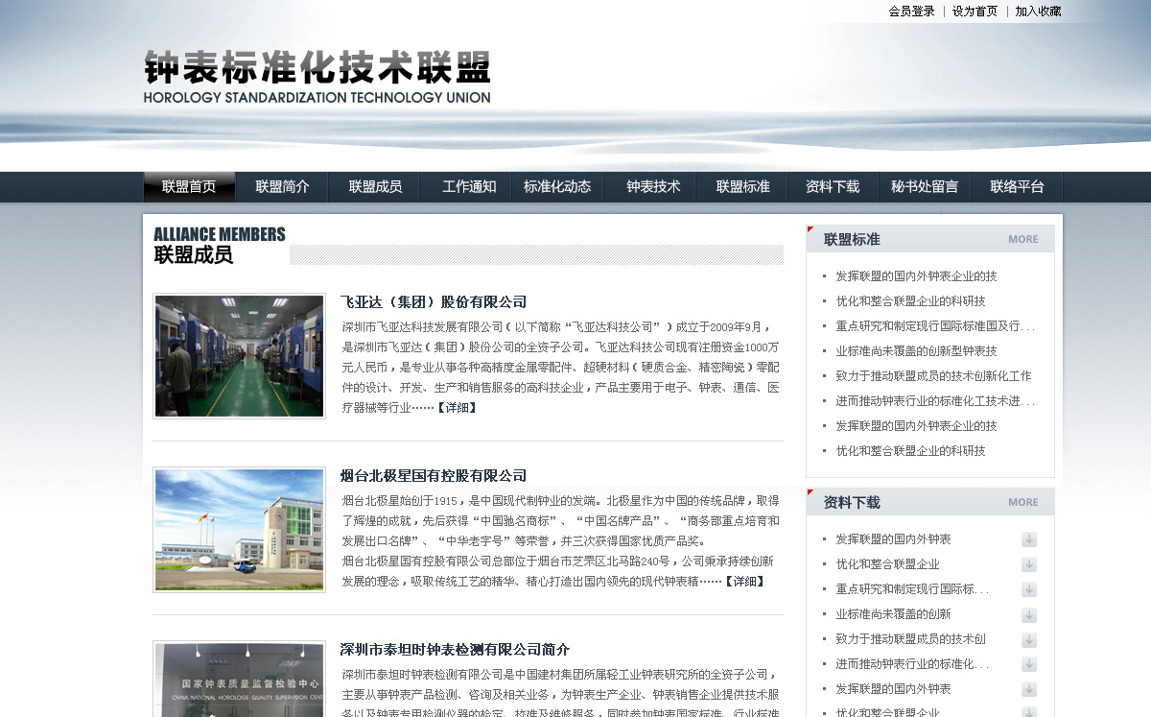The width and height of the screenshot is (1151, 717).
Task: Open 工作通知 navigation item
Action: (x=469, y=187)
